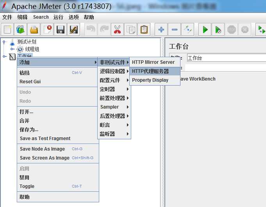Screen dimensions: 266x207
Task: Open the 帮助 menu in the menu bar
Action: coord(89,17)
